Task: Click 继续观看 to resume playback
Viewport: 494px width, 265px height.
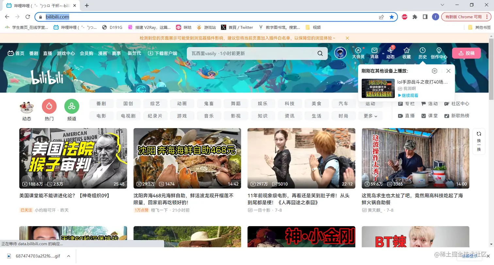Action: pos(408,95)
